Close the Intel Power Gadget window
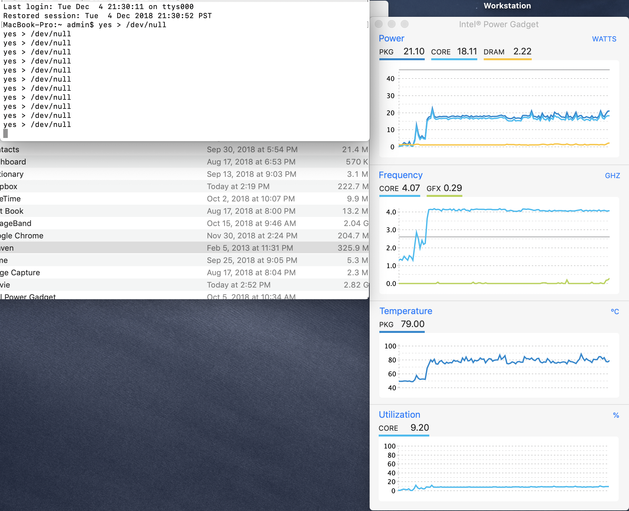This screenshot has height=511, width=629. [x=379, y=24]
